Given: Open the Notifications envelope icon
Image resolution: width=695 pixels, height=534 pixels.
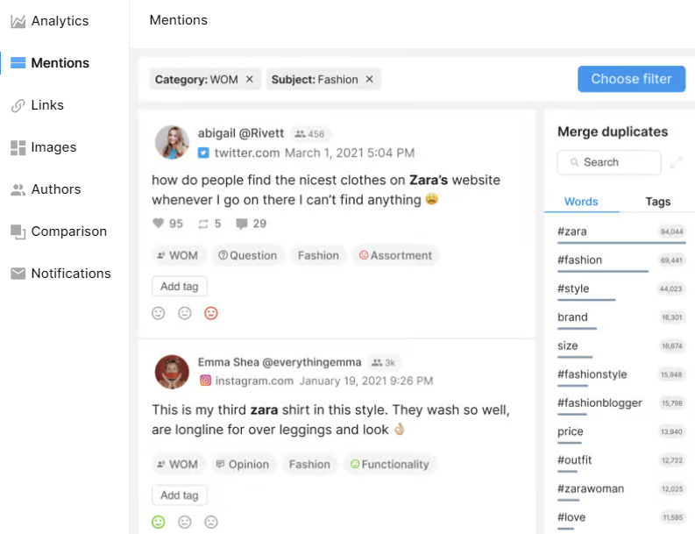Looking at the screenshot, I should (18, 274).
